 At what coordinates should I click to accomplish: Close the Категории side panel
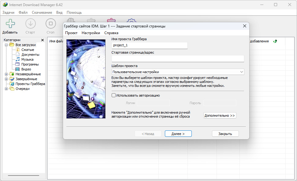43,40
